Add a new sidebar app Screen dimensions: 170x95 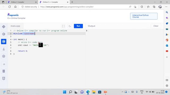coord(167,57)
